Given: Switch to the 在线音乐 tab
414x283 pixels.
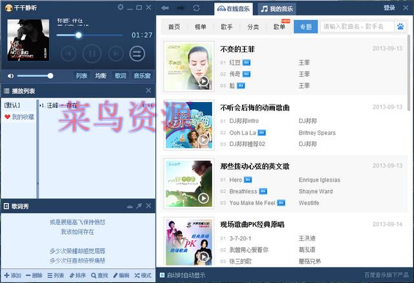Looking at the screenshot, I should click(x=234, y=9).
